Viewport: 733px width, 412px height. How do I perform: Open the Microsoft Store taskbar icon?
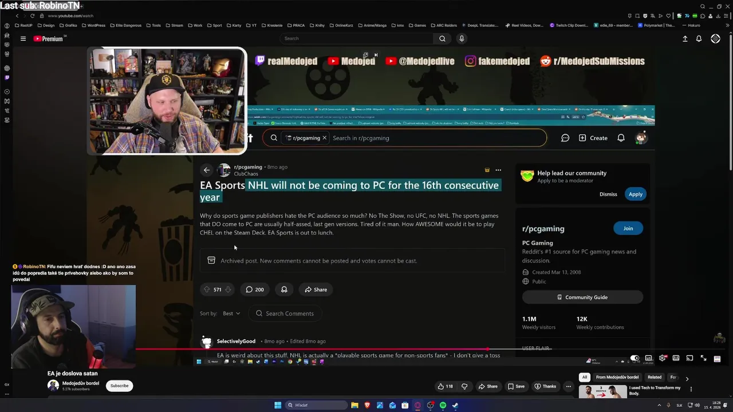[405, 405]
